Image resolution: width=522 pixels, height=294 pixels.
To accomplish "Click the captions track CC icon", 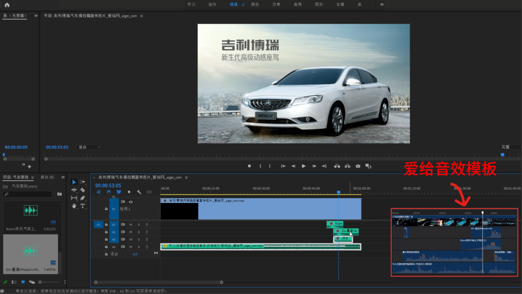I will pos(149,192).
